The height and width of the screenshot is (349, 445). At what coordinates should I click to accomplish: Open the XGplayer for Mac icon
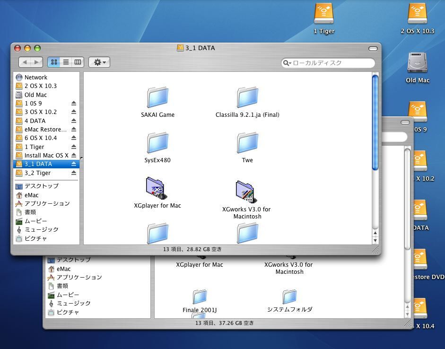tap(157, 188)
